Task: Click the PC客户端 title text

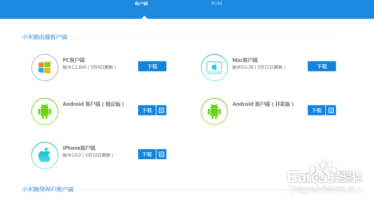Action: [x=74, y=60]
